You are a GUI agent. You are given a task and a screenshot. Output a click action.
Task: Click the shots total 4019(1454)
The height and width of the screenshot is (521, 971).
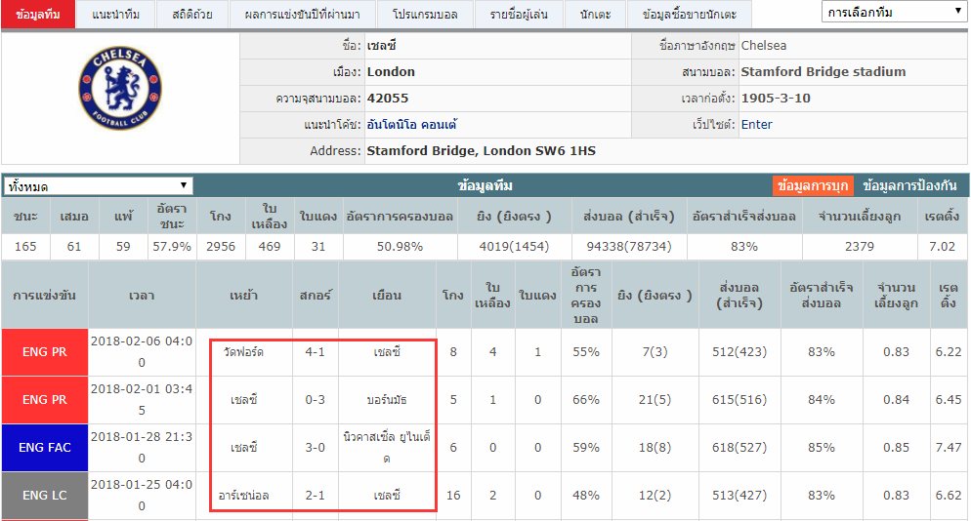tap(514, 246)
